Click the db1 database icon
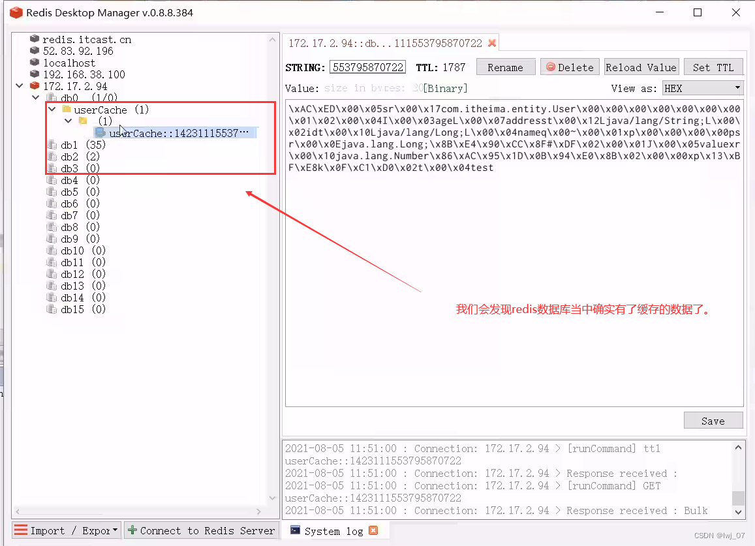Viewport: 755px width, 546px height. pyautogui.click(x=52, y=144)
